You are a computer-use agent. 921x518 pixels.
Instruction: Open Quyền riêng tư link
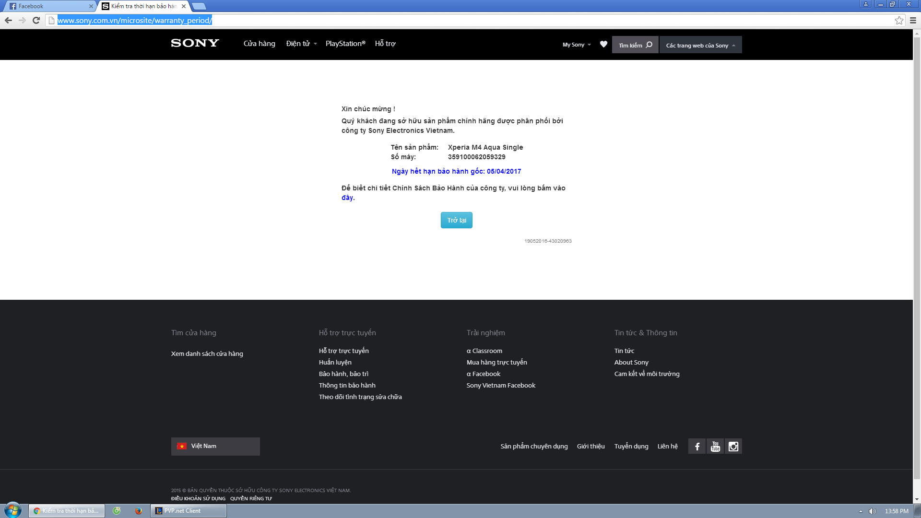click(251, 498)
